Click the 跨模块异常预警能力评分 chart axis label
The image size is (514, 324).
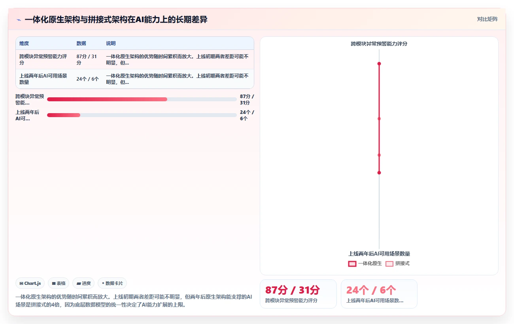(379, 44)
